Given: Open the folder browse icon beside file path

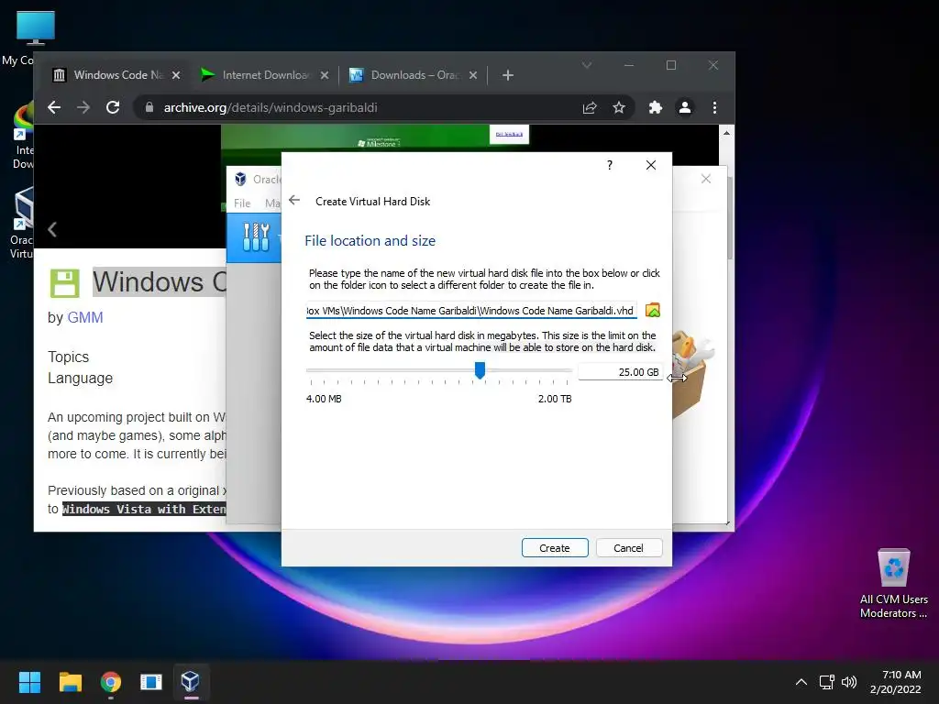Looking at the screenshot, I should tap(653, 310).
